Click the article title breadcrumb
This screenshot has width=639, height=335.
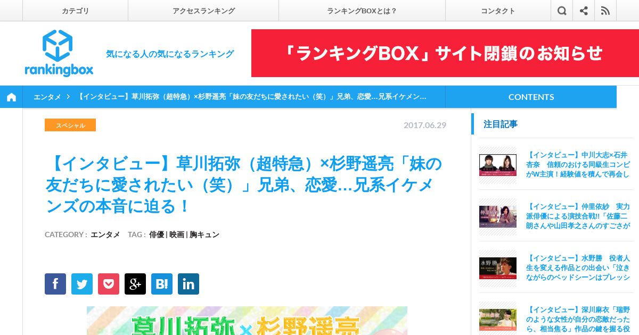[252, 97]
